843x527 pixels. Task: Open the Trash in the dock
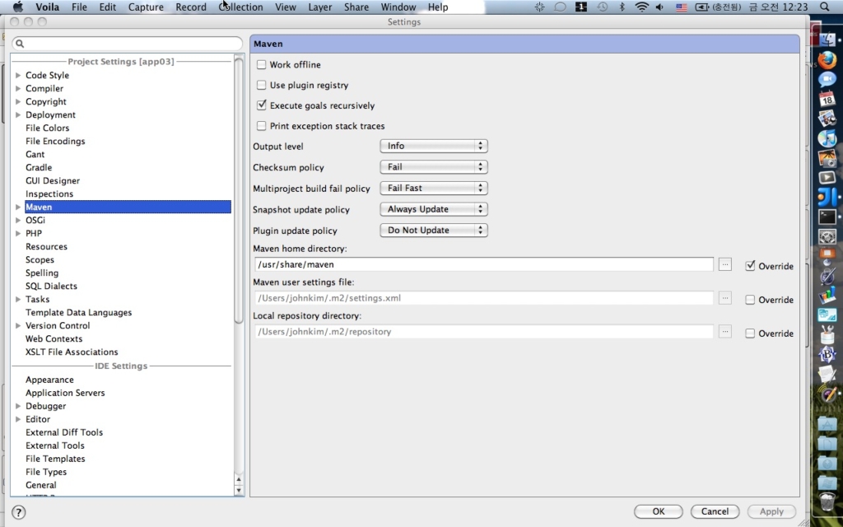(827, 501)
